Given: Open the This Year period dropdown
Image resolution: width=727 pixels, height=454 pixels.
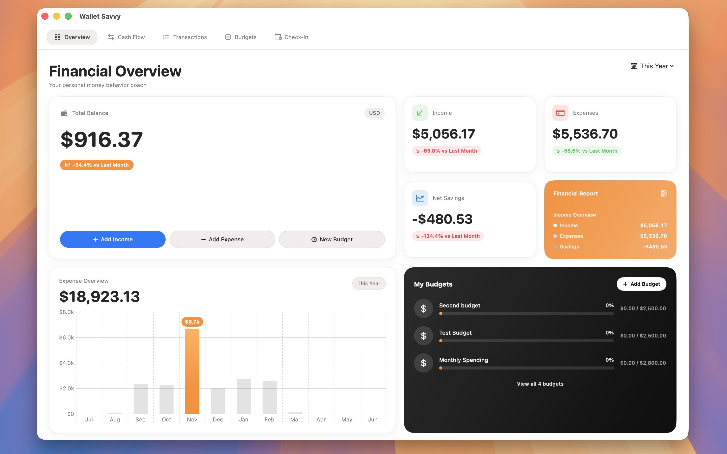Looking at the screenshot, I should (x=652, y=66).
